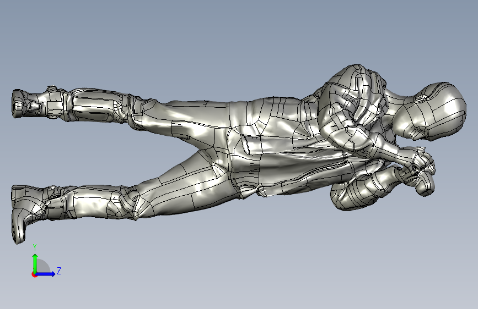
Task: Click the gray YZ plane quadrant in triad
Action: [x=43, y=267]
